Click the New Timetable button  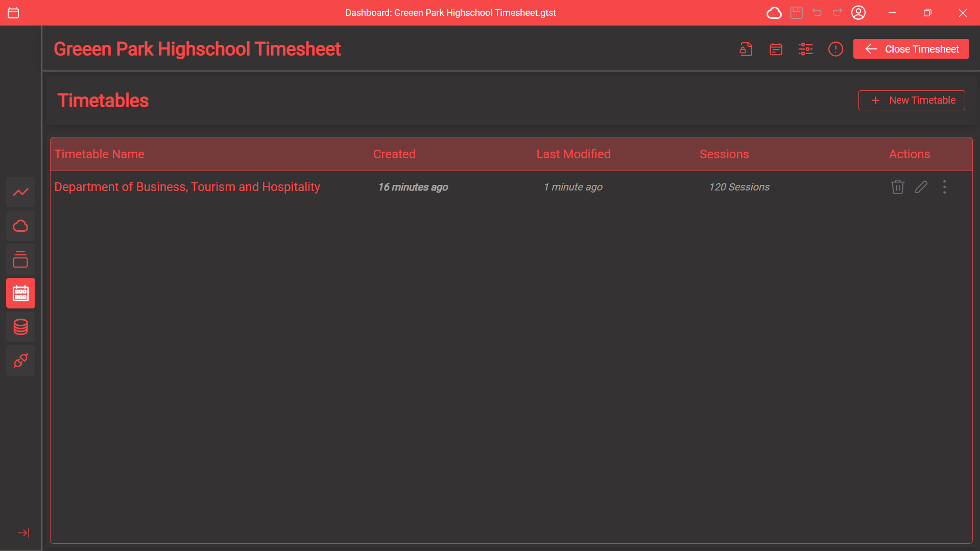coord(912,100)
